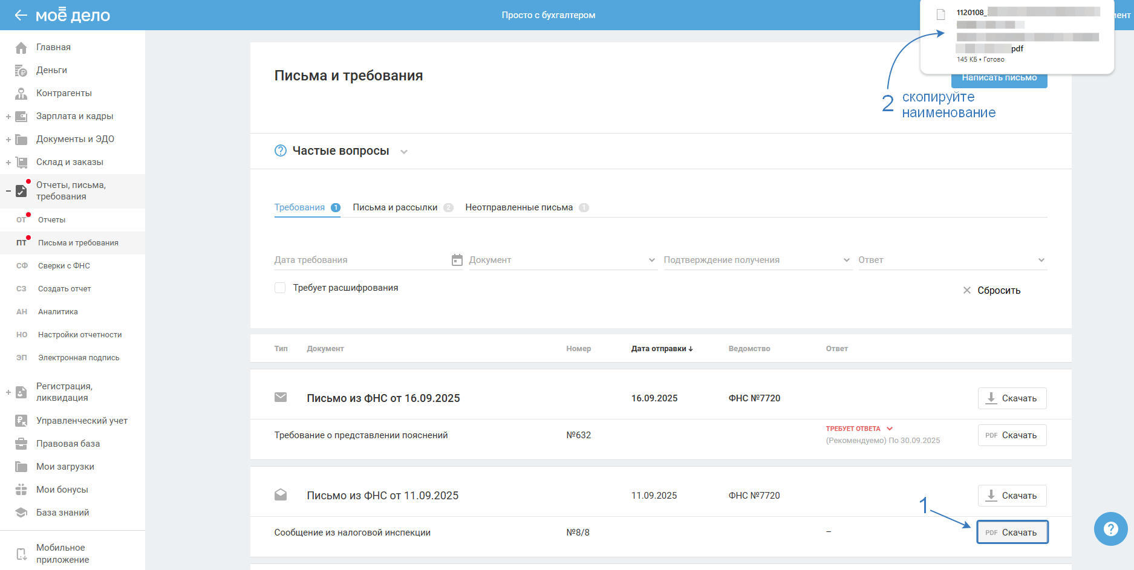Open Подтверждение получения dropdown

point(757,260)
